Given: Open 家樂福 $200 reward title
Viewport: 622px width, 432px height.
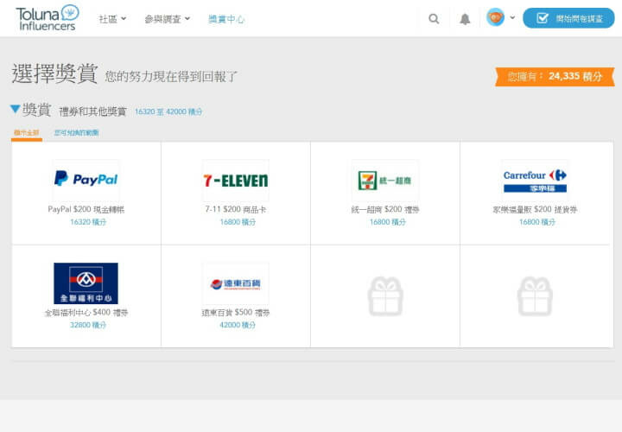Looking at the screenshot, I should (x=535, y=209).
